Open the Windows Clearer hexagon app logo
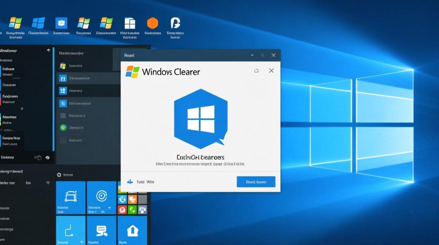439x245 pixels. (200, 119)
